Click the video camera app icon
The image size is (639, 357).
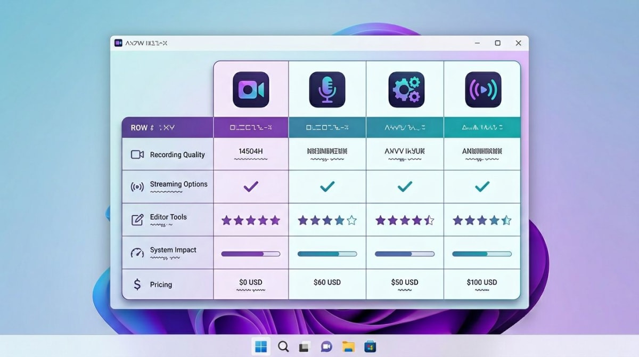click(x=251, y=90)
